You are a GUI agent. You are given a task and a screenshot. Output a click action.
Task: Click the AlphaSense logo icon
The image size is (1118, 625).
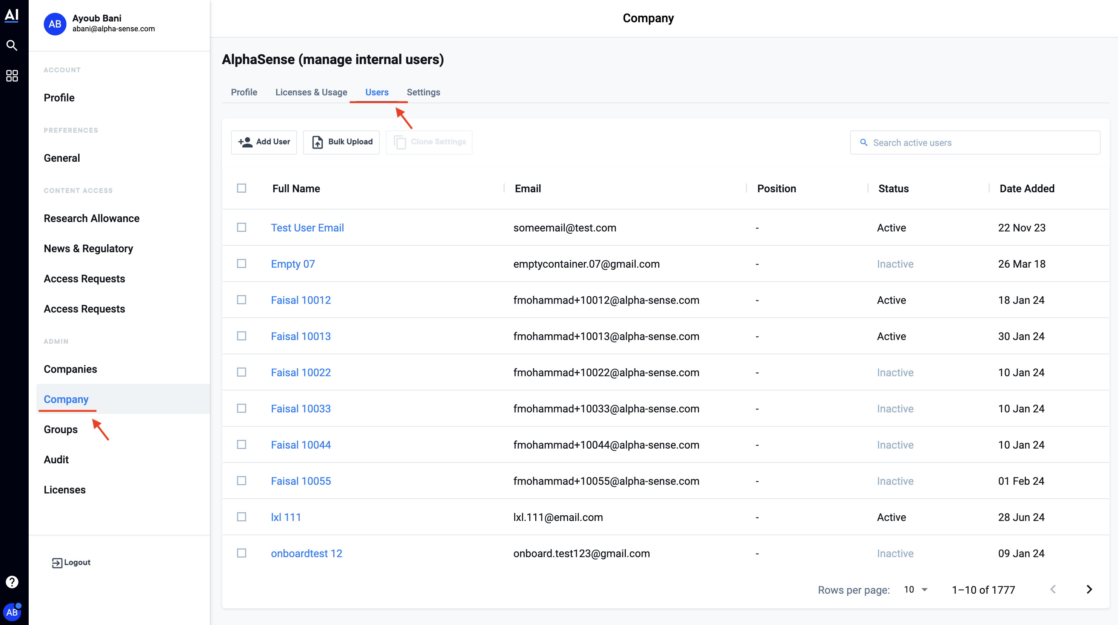tap(12, 15)
